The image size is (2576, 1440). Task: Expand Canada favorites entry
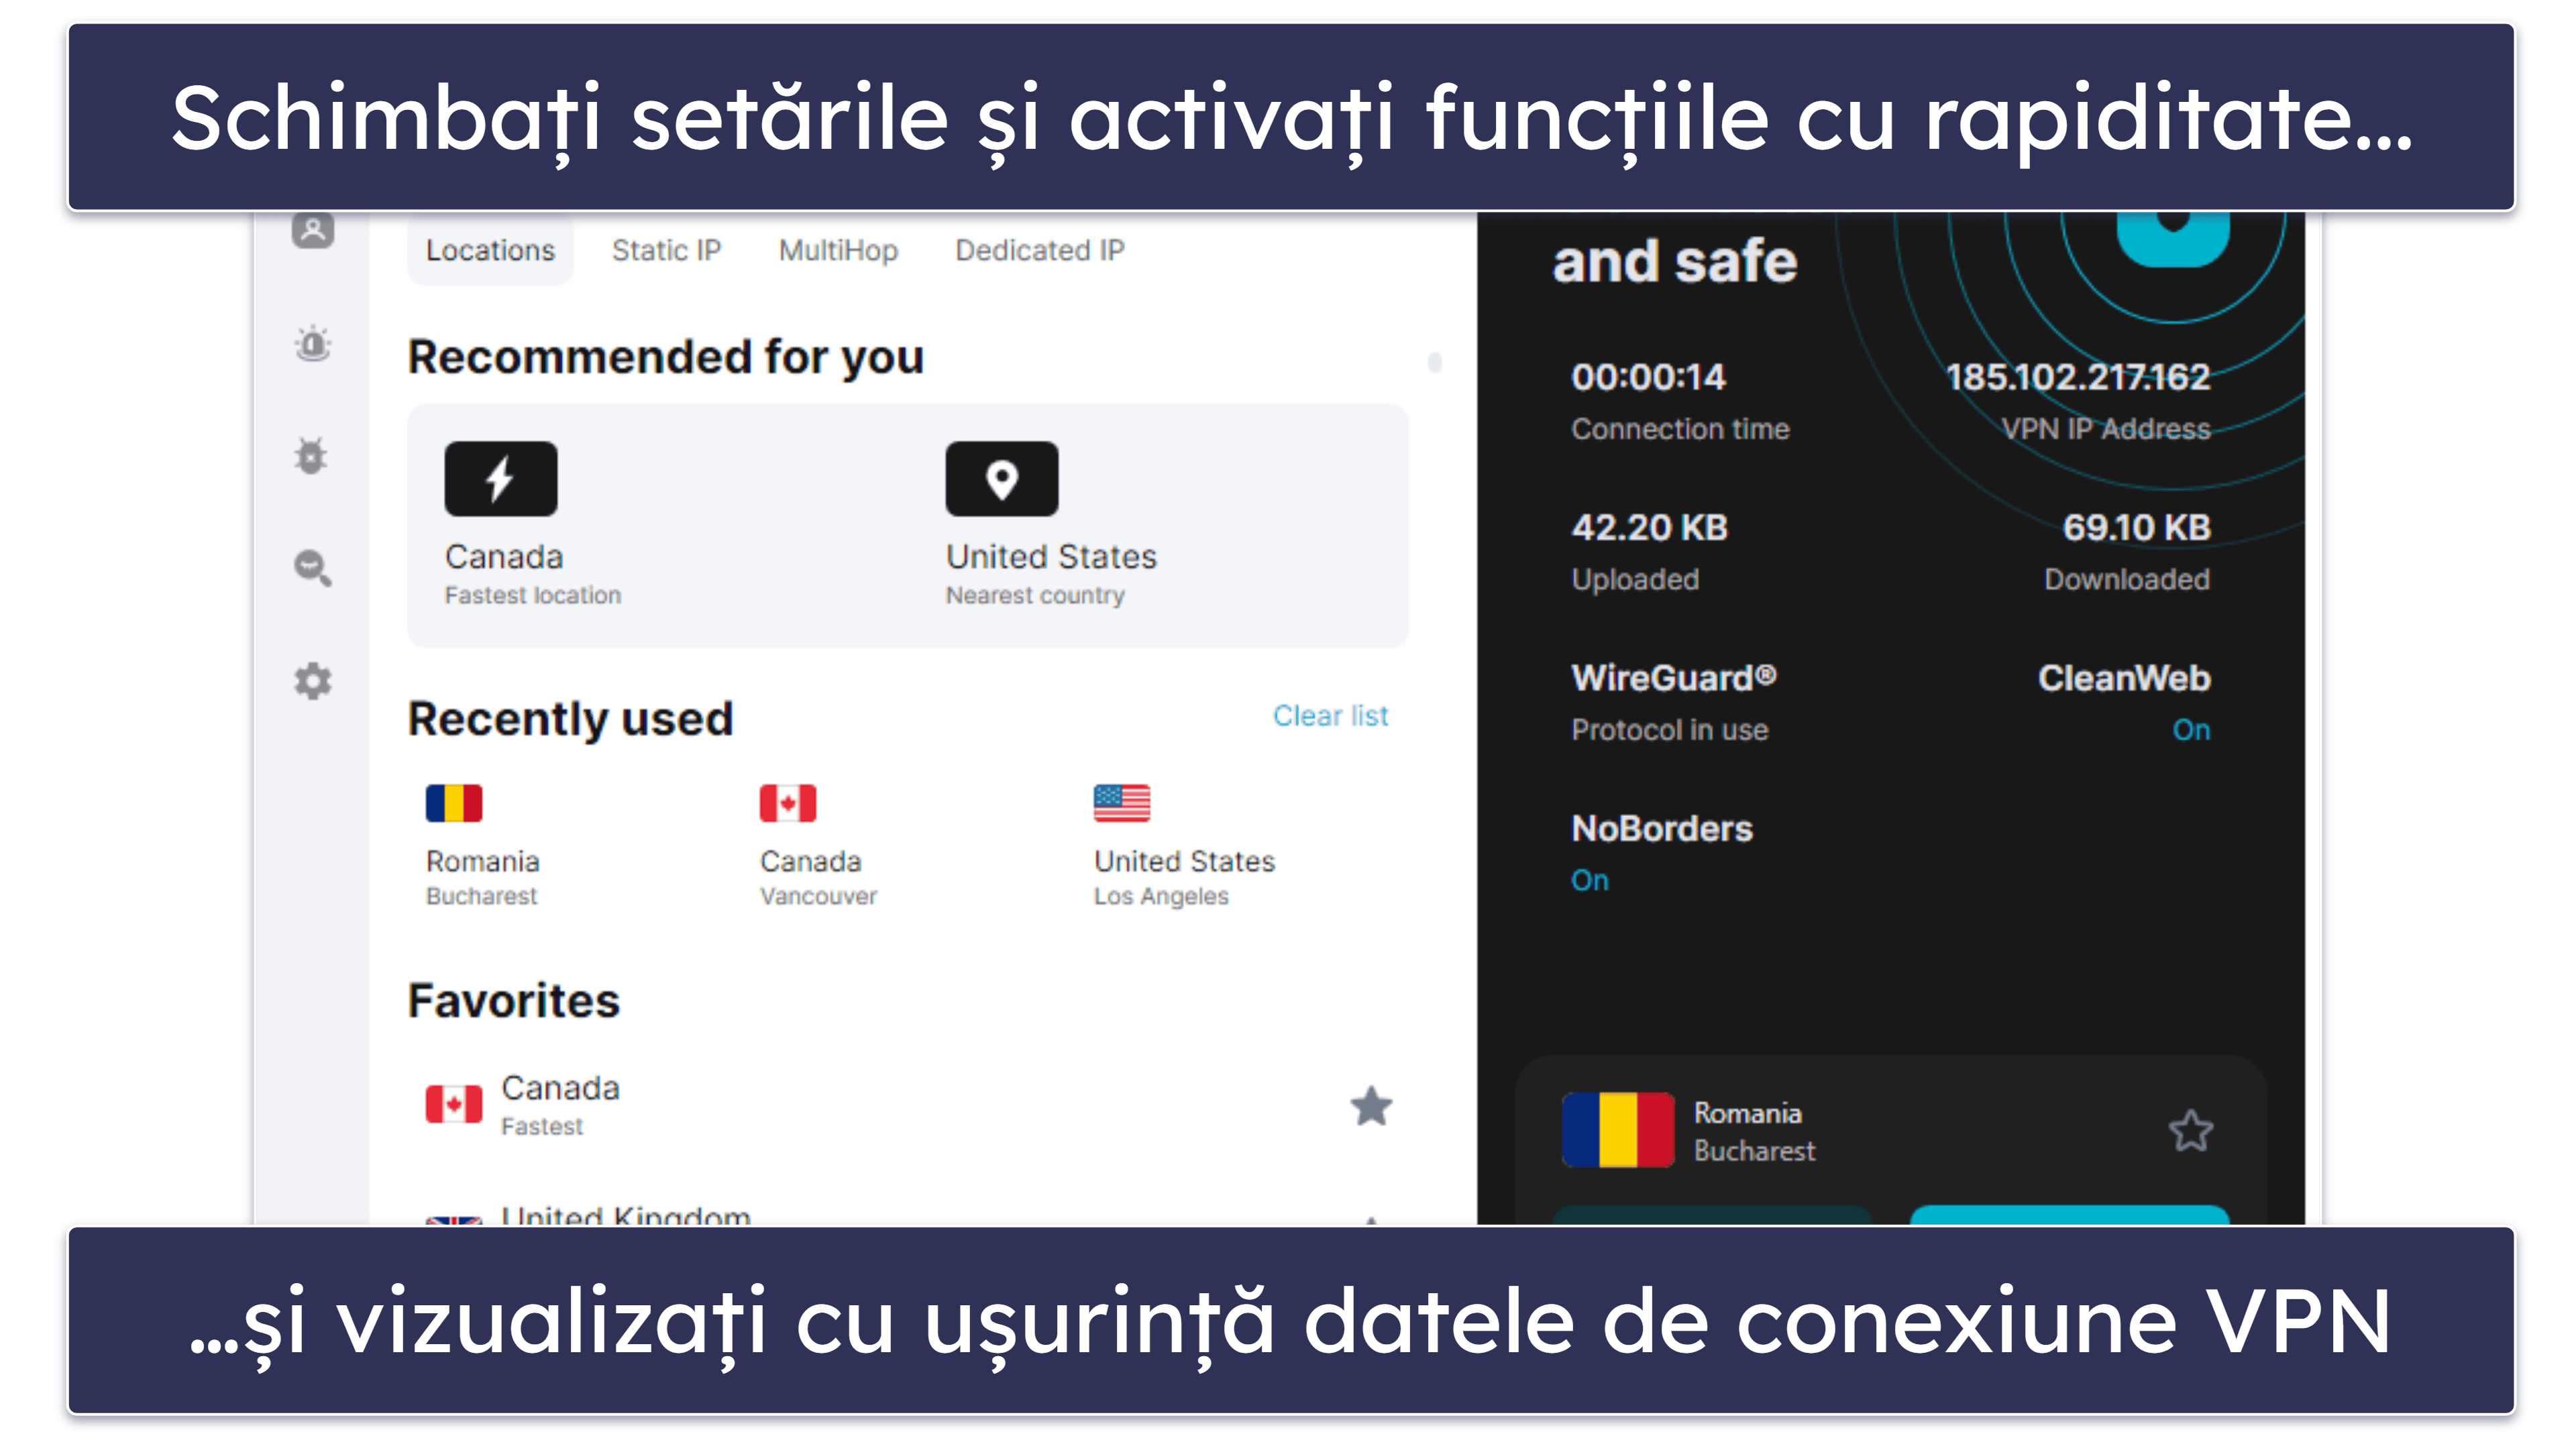886,1105
